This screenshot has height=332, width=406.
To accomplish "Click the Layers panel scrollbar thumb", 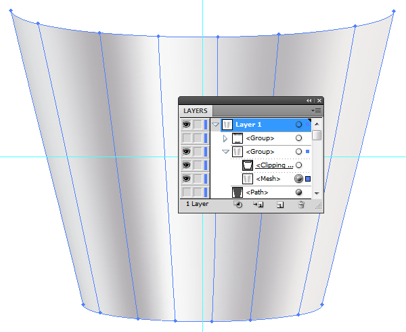I will (x=317, y=135).
